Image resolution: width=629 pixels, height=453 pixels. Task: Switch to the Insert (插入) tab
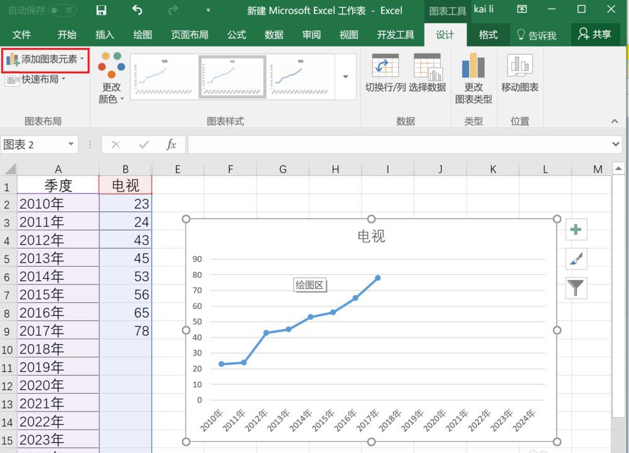pyautogui.click(x=104, y=35)
